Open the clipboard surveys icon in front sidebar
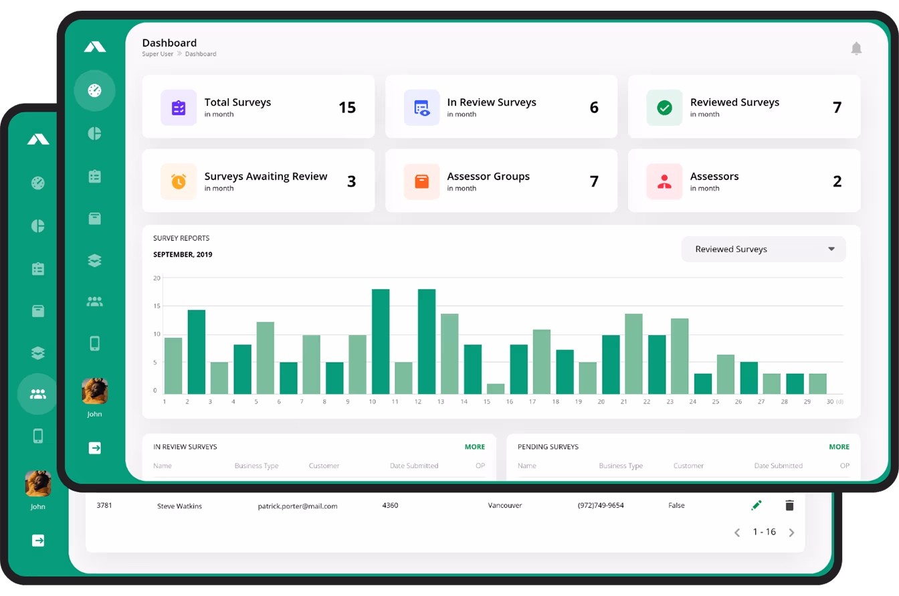This screenshot has width=899, height=596. (x=94, y=176)
